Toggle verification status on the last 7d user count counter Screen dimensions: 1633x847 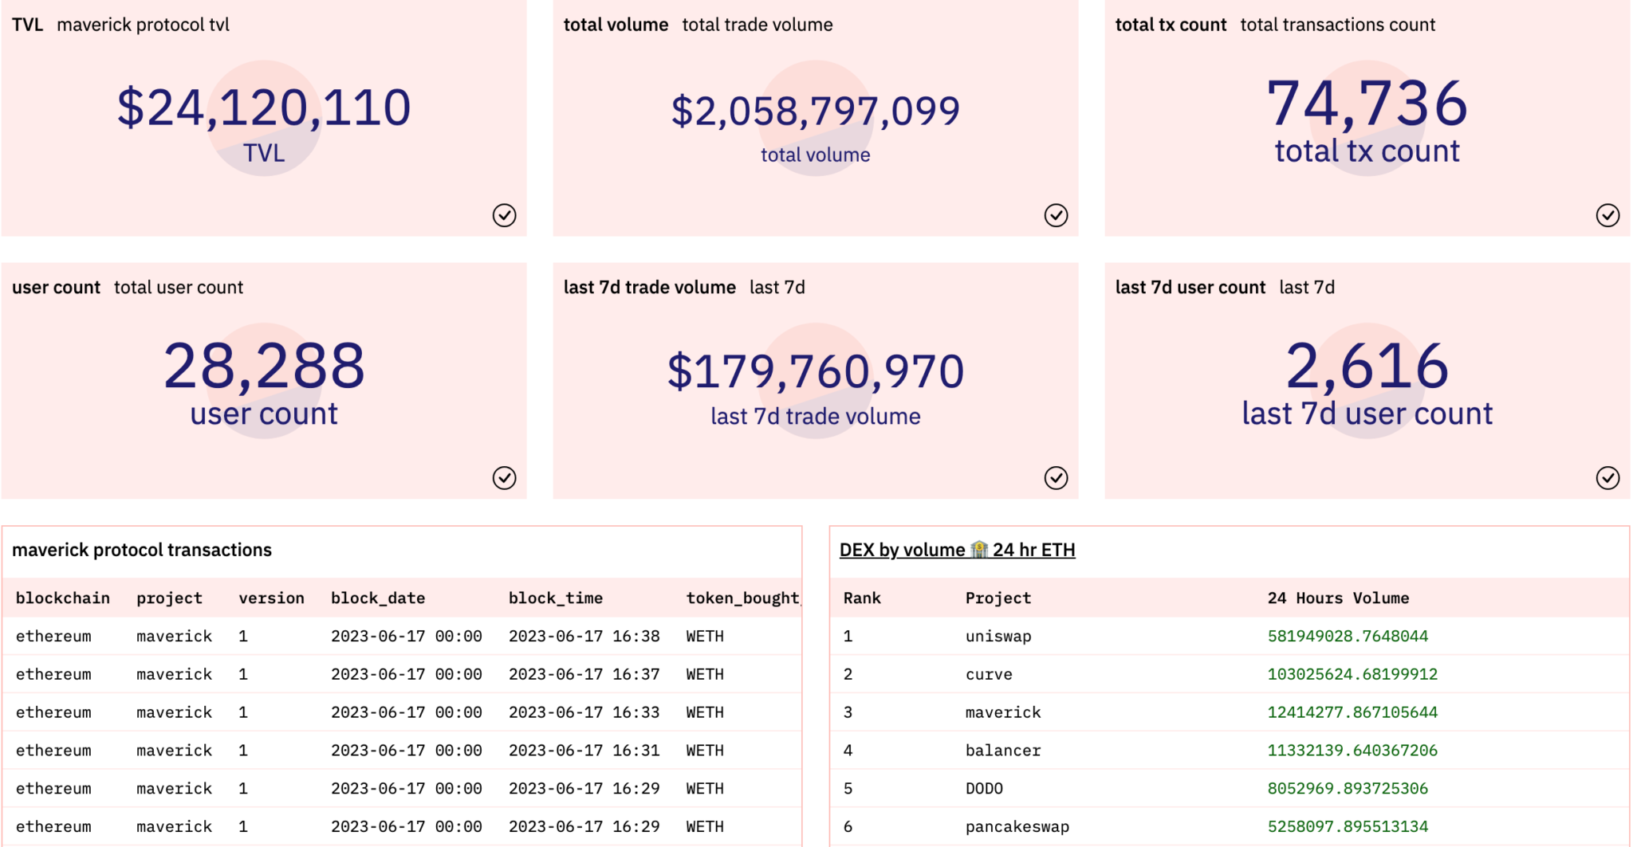1608,478
